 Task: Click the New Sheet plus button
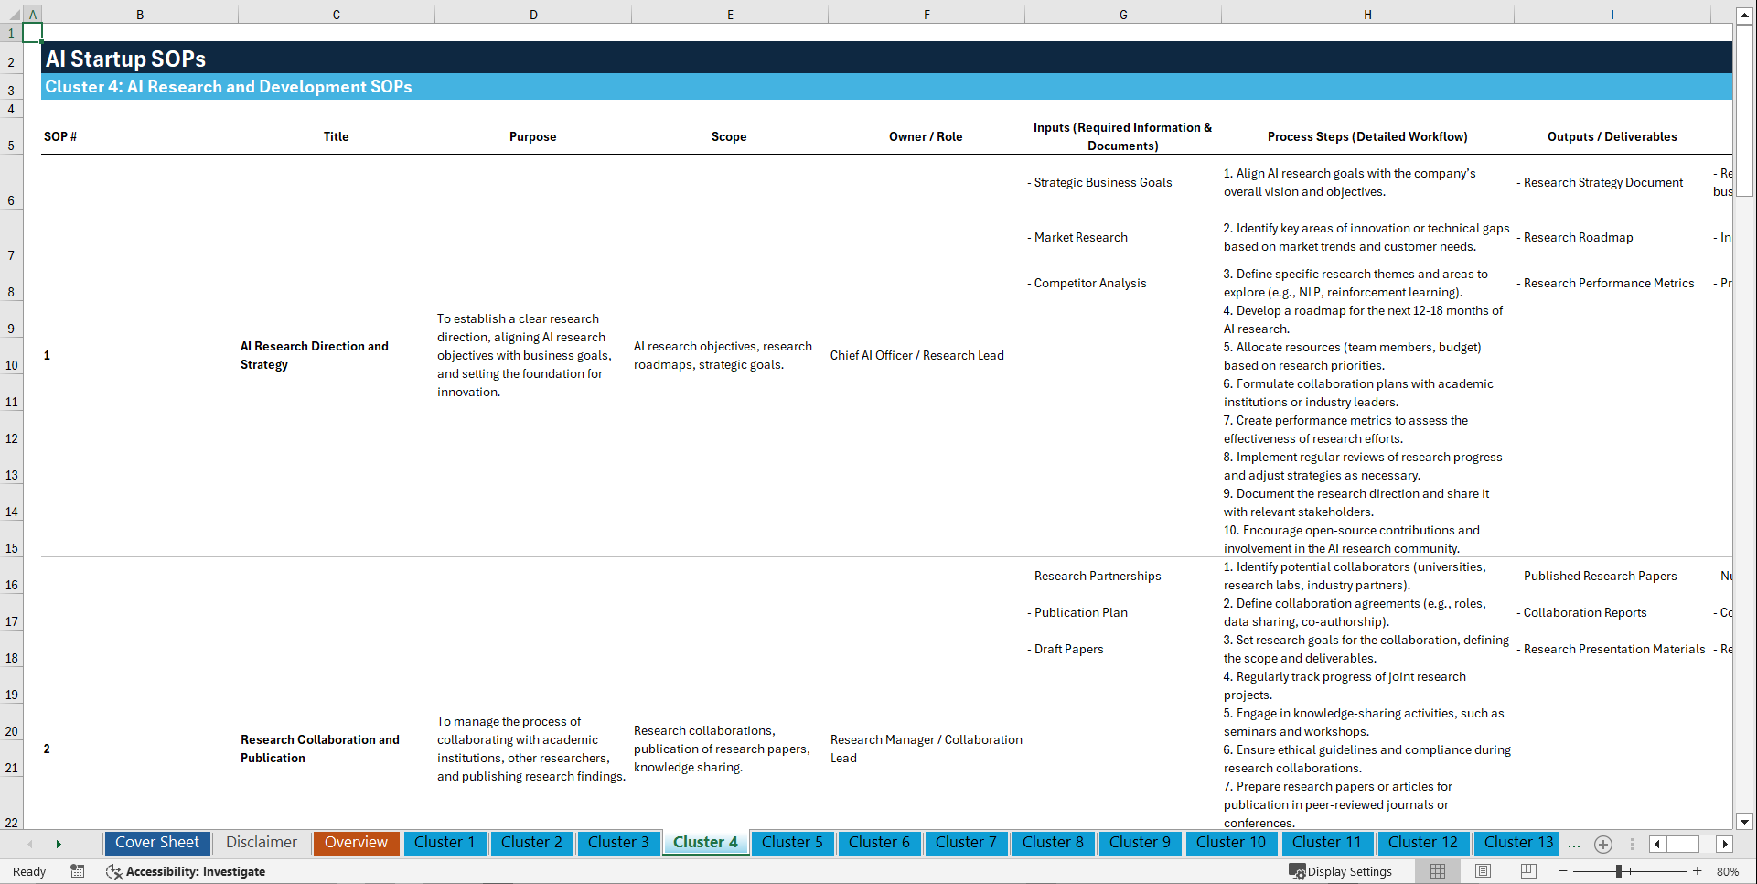tap(1602, 844)
